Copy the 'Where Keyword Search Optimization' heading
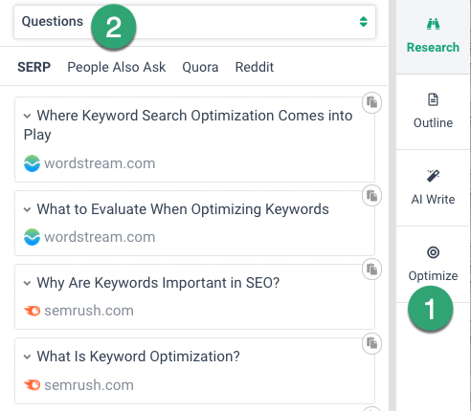Viewport: 471px width, 411px height. click(x=371, y=102)
